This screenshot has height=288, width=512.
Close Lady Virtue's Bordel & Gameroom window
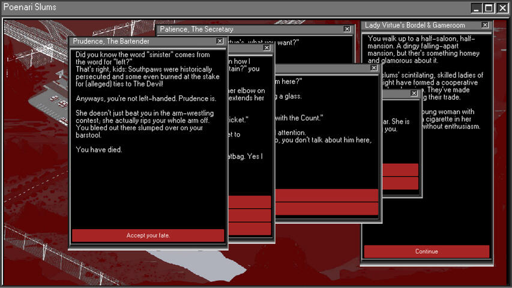[x=485, y=25]
